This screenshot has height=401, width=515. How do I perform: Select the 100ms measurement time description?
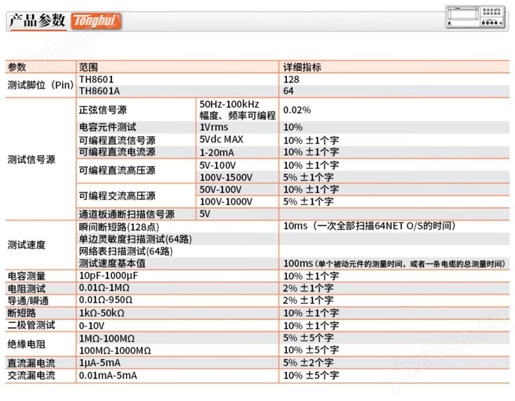click(394, 263)
